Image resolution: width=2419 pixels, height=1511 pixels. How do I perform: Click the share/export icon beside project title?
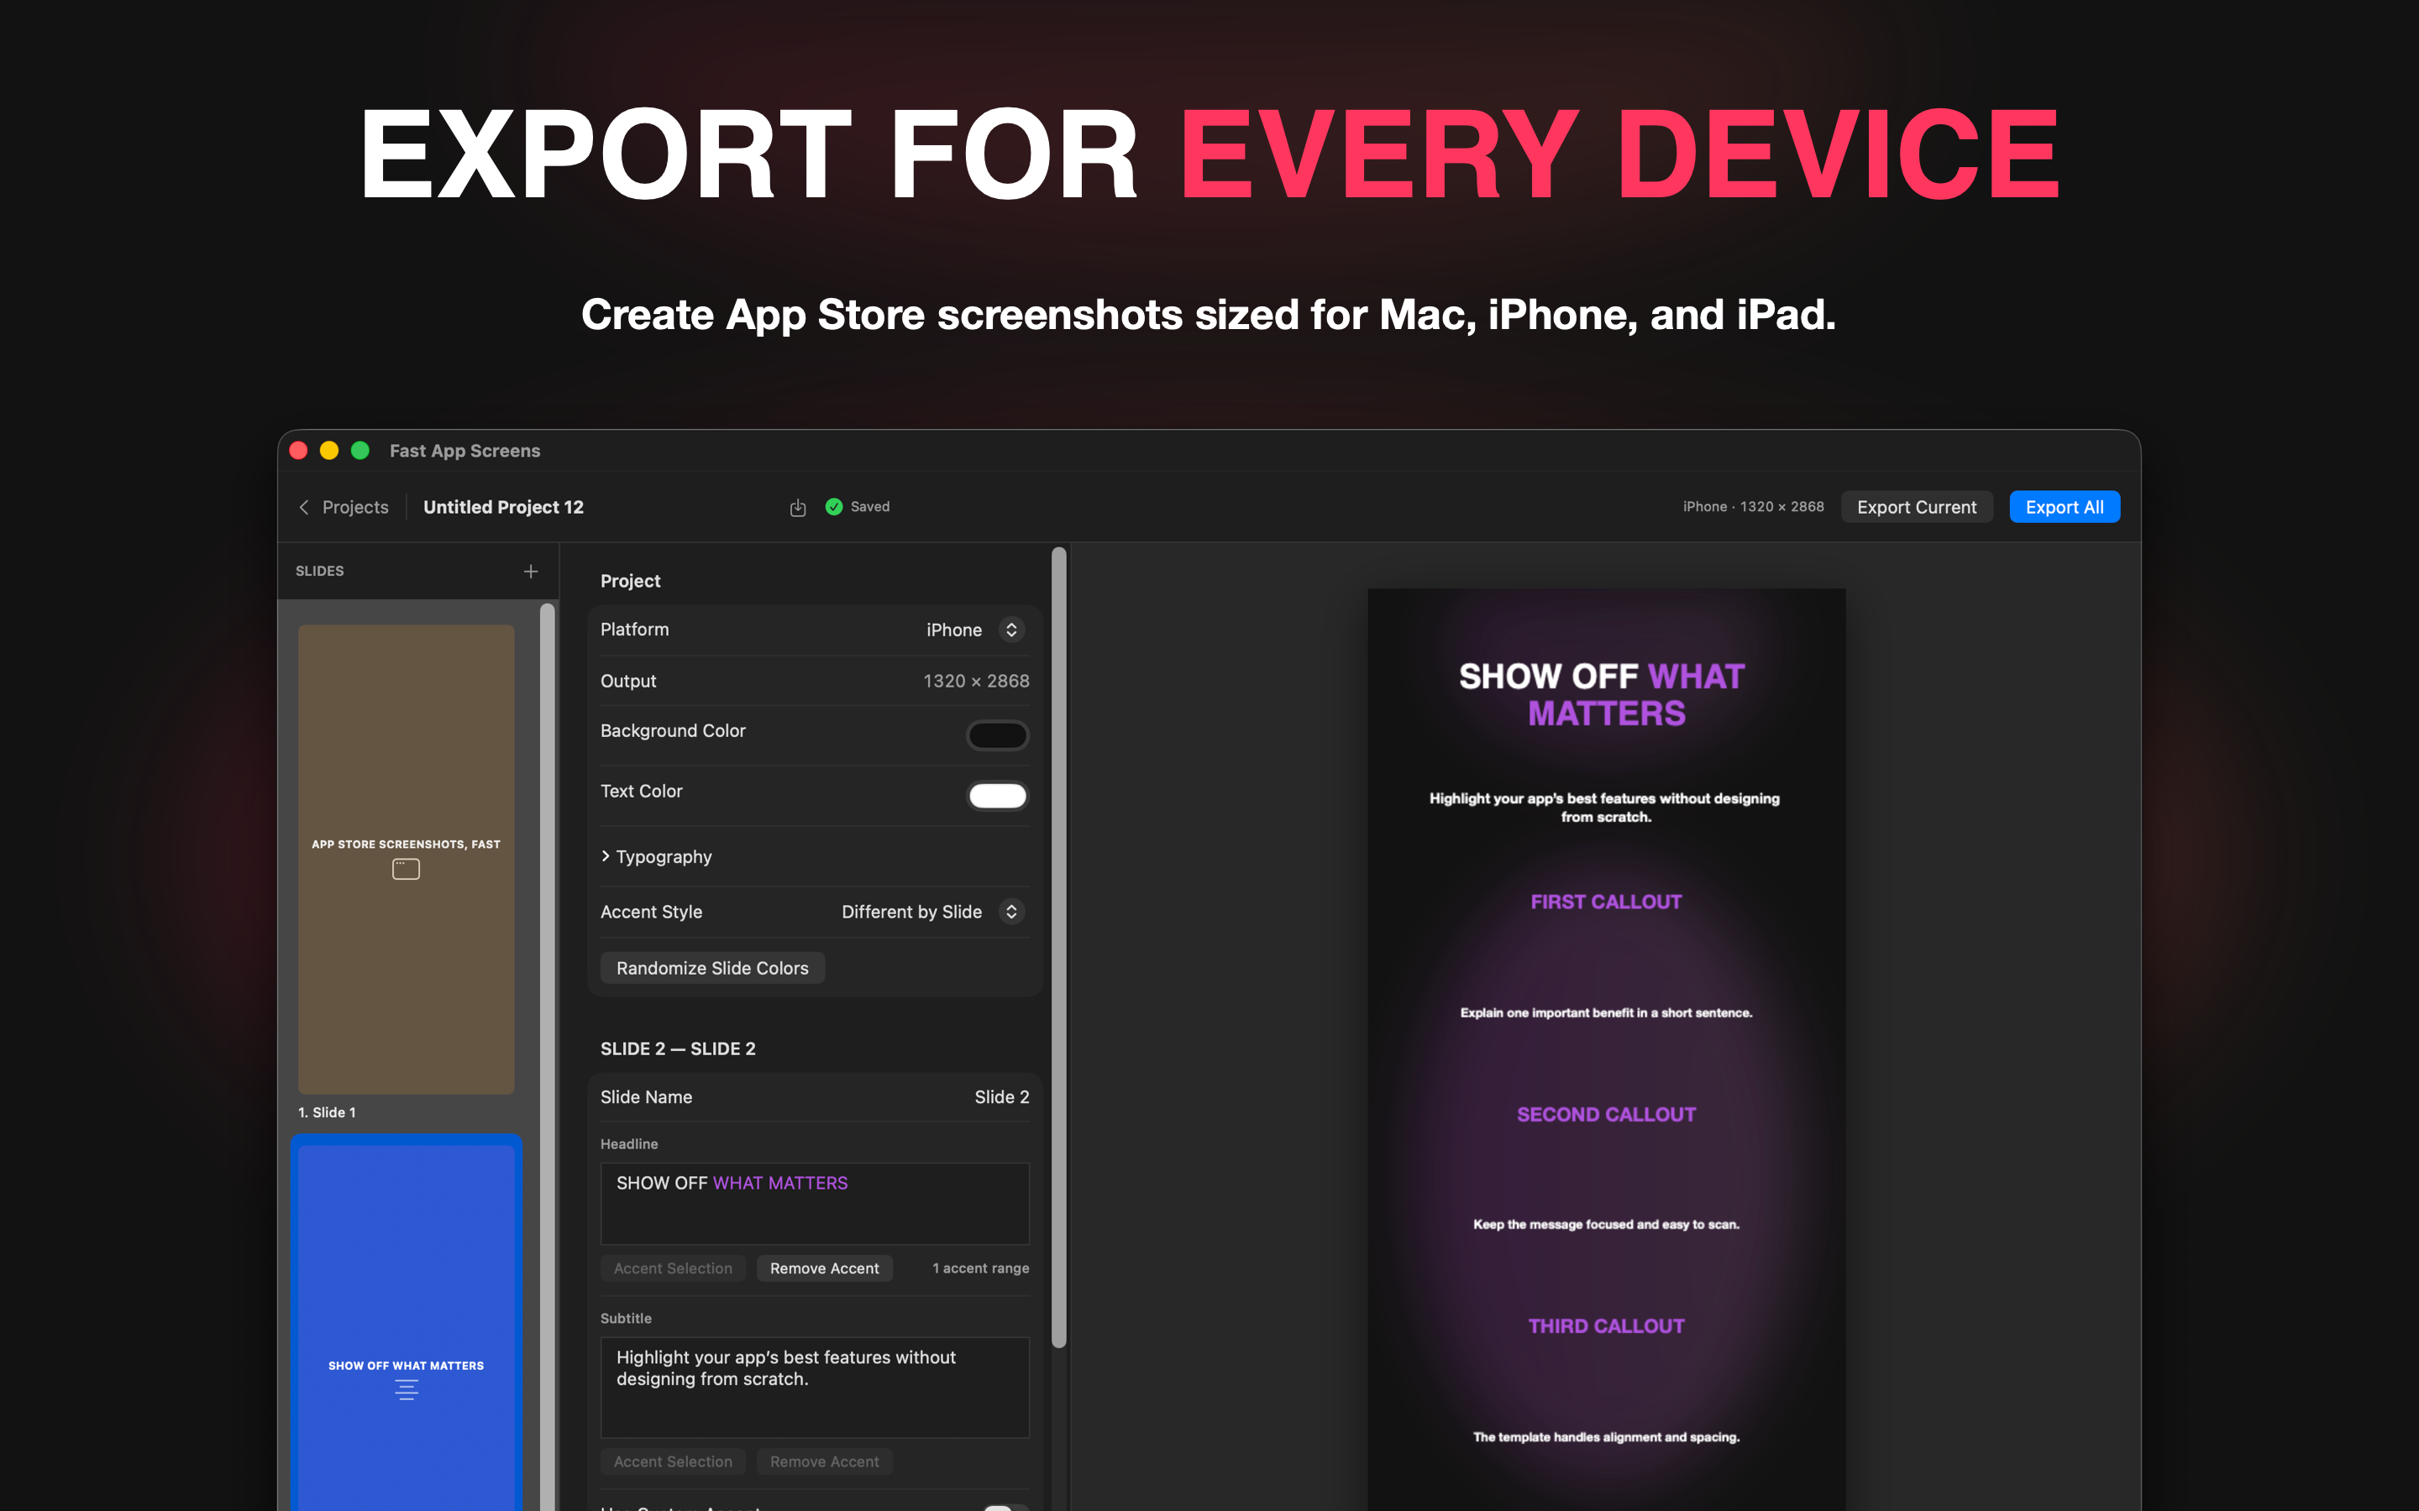[x=798, y=507]
